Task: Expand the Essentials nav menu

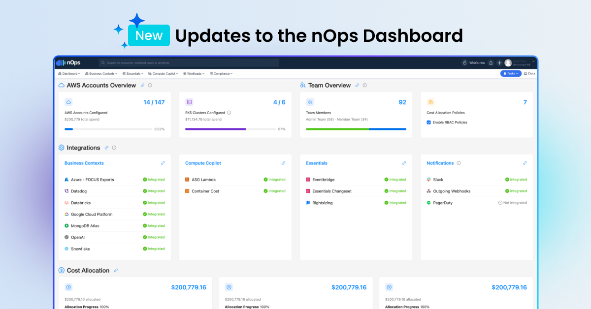Action: tap(133, 73)
